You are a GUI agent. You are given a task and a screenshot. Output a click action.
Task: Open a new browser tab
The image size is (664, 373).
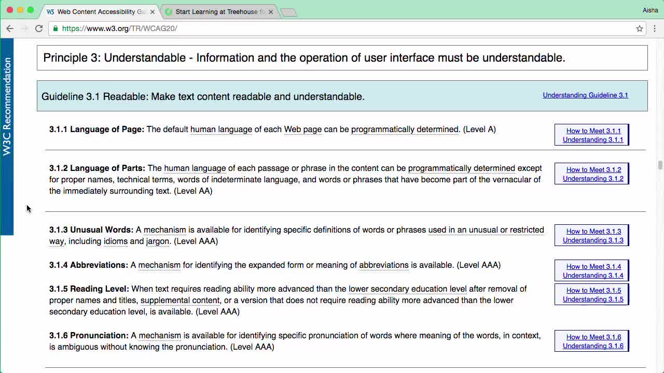coord(288,12)
